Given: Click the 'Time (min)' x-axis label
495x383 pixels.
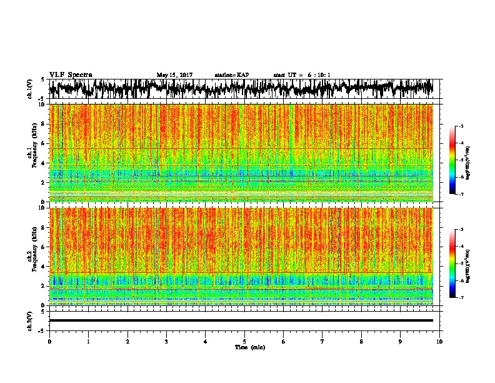Looking at the screenshot, I should click(250, 347).
